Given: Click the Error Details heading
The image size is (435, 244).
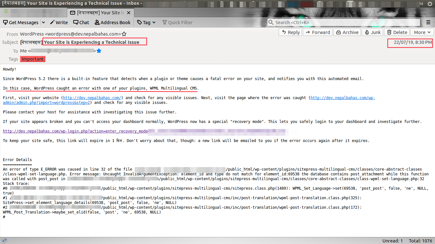Looking at the screenshot, I should (17, 160).
